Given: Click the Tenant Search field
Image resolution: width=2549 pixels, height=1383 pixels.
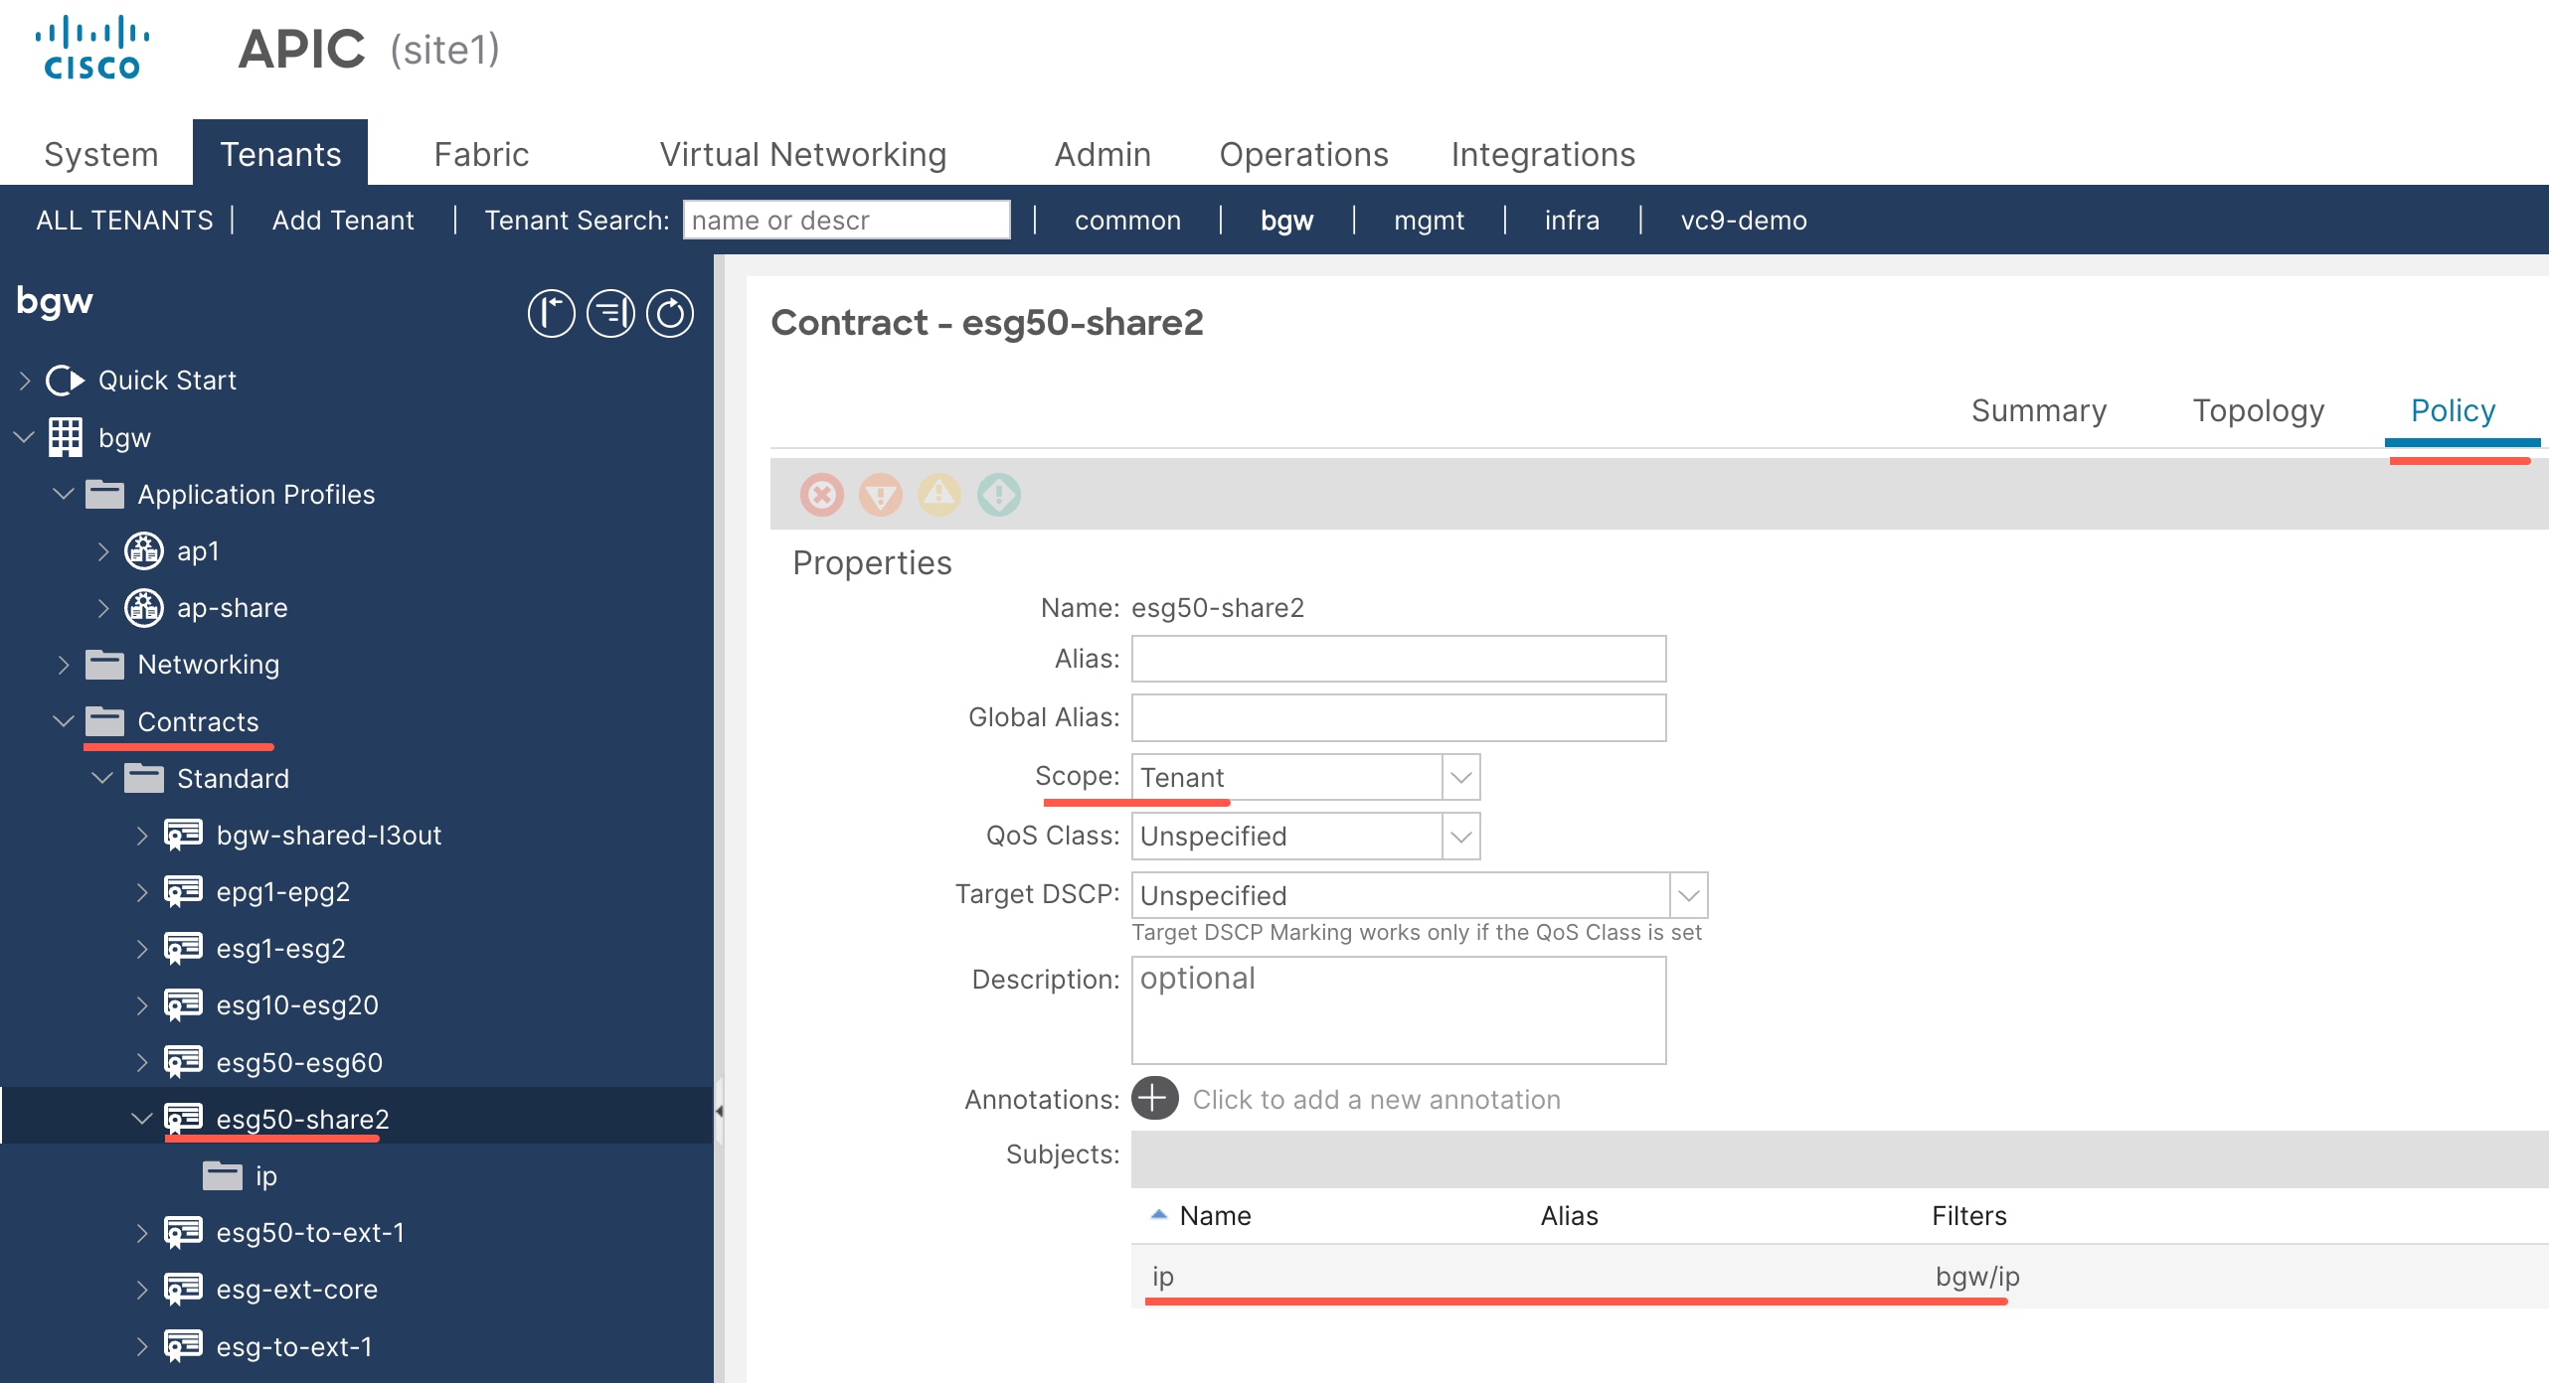Looking at the screenshot, I should 846,220.
